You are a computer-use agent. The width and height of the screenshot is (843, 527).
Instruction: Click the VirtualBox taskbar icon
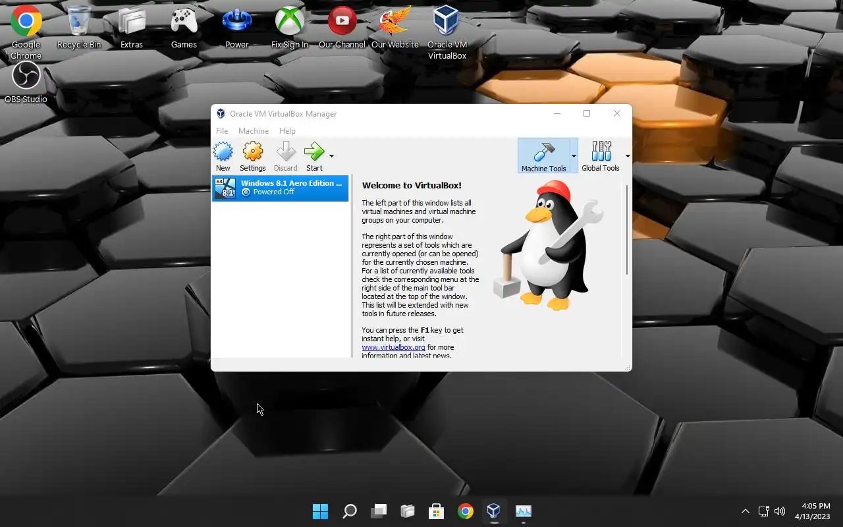(x=494, y=511)
